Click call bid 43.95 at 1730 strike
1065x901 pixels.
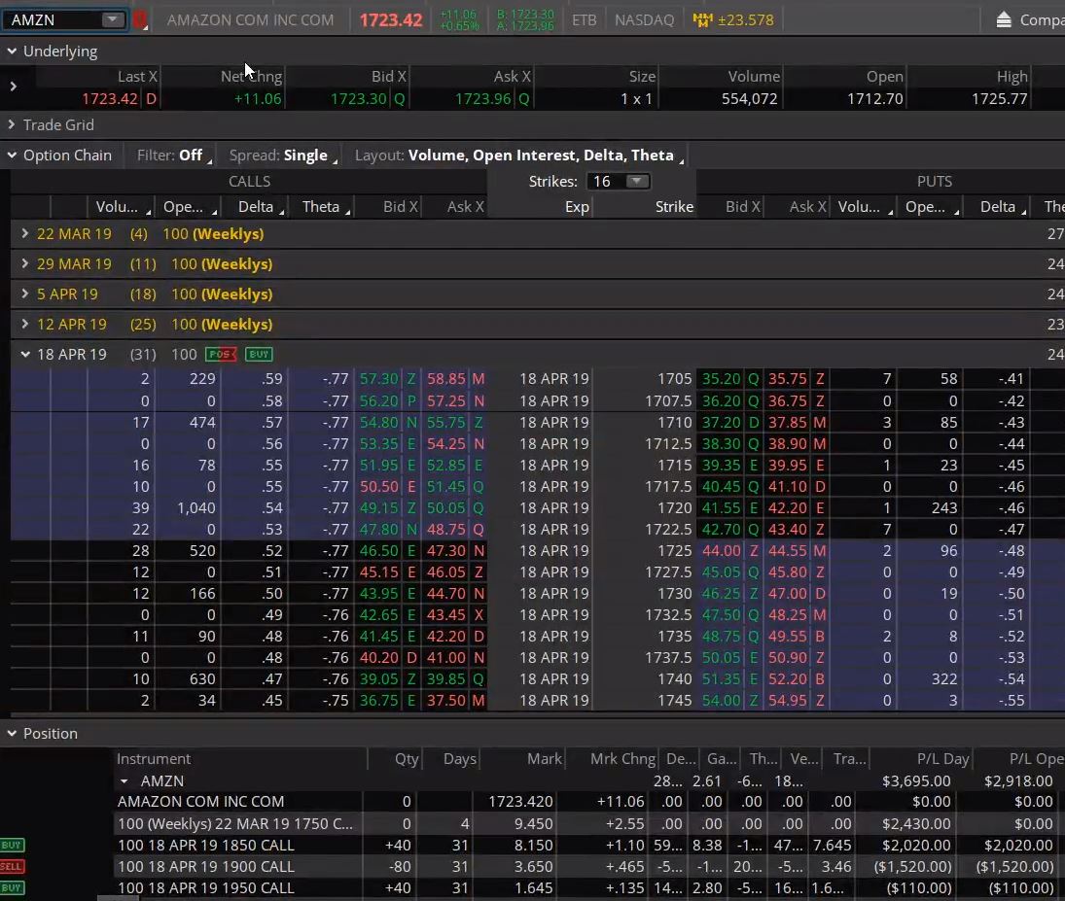[378, 594]
